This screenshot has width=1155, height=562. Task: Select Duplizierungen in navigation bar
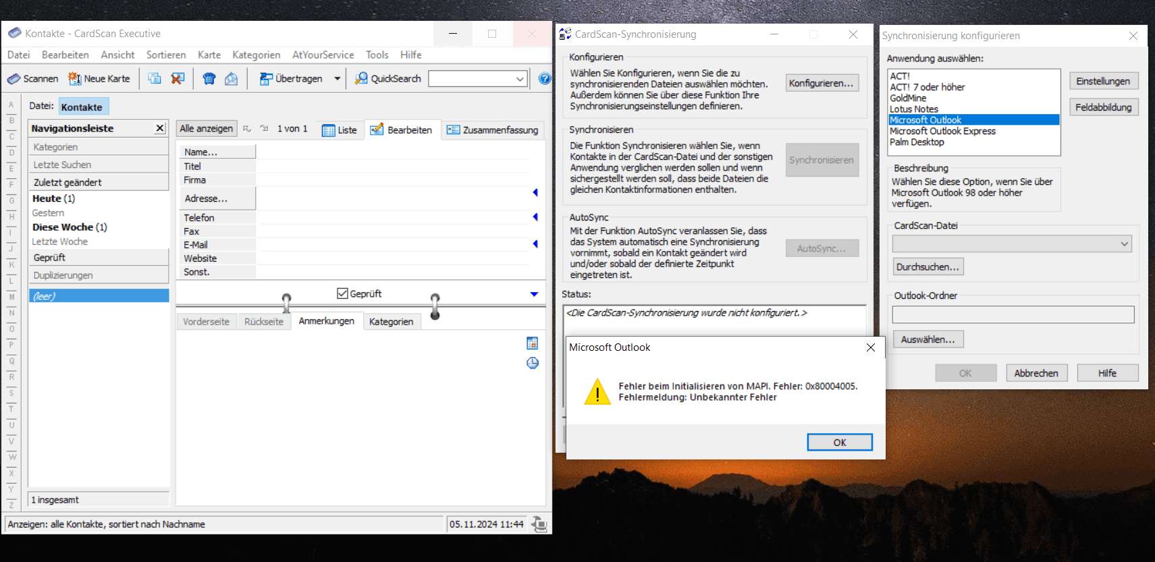(99, 275)
